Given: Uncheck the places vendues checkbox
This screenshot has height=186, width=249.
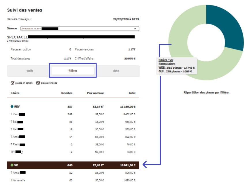Looking at the screenshot, I should click(x=38, y=83).
